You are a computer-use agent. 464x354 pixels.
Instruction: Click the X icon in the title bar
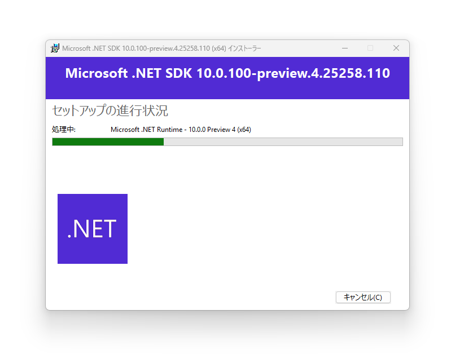pos(396,48)
